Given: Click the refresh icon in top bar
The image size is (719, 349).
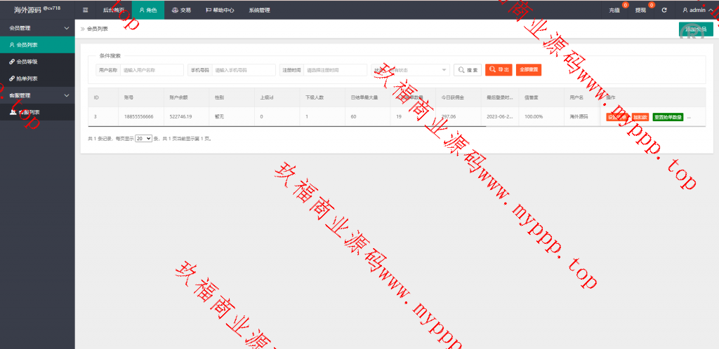Looking at the screenshot, I should point(664,11).
